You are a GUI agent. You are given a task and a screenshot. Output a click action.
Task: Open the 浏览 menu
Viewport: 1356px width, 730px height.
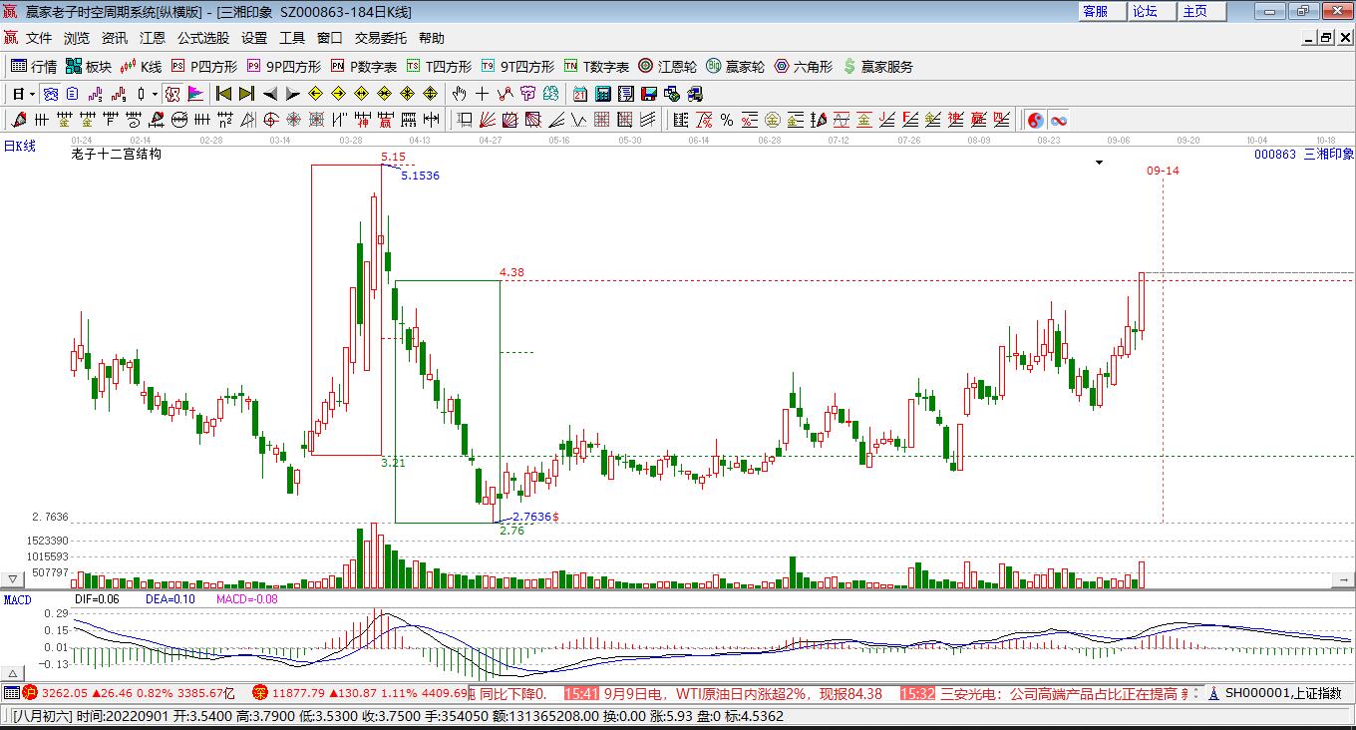pos(77,38)
